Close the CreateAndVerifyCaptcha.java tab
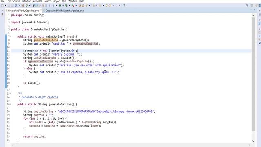261x147 pixels. (x=41, y=11)
